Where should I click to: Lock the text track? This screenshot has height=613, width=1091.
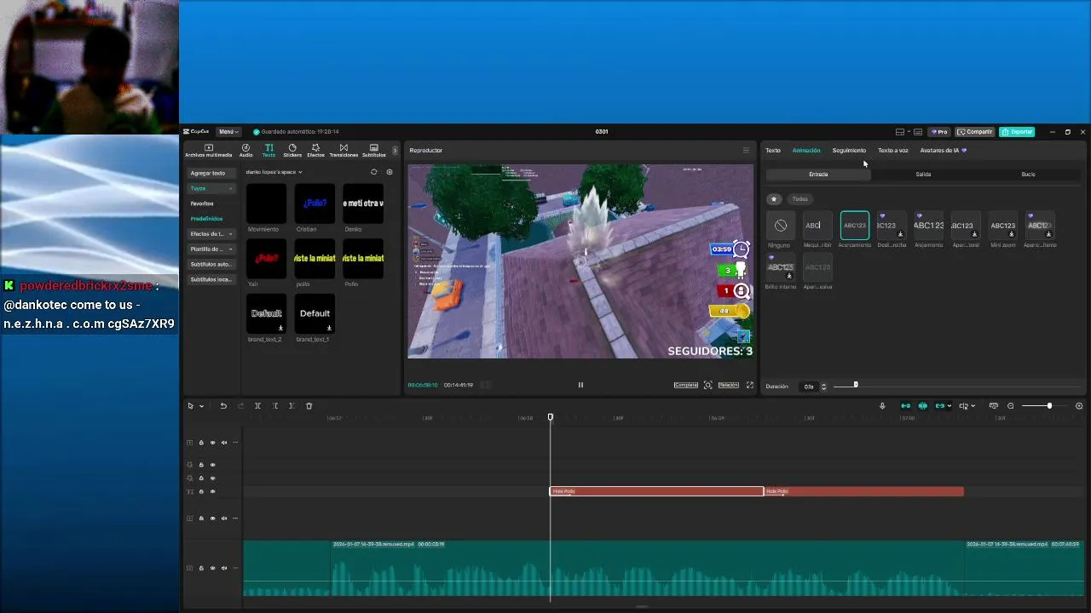coord(201,491)
